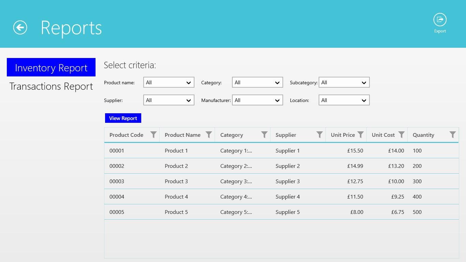This screenshot has width=466, height=262.
Task: Open the Supplier column filter icon
Action: point(319,135)
